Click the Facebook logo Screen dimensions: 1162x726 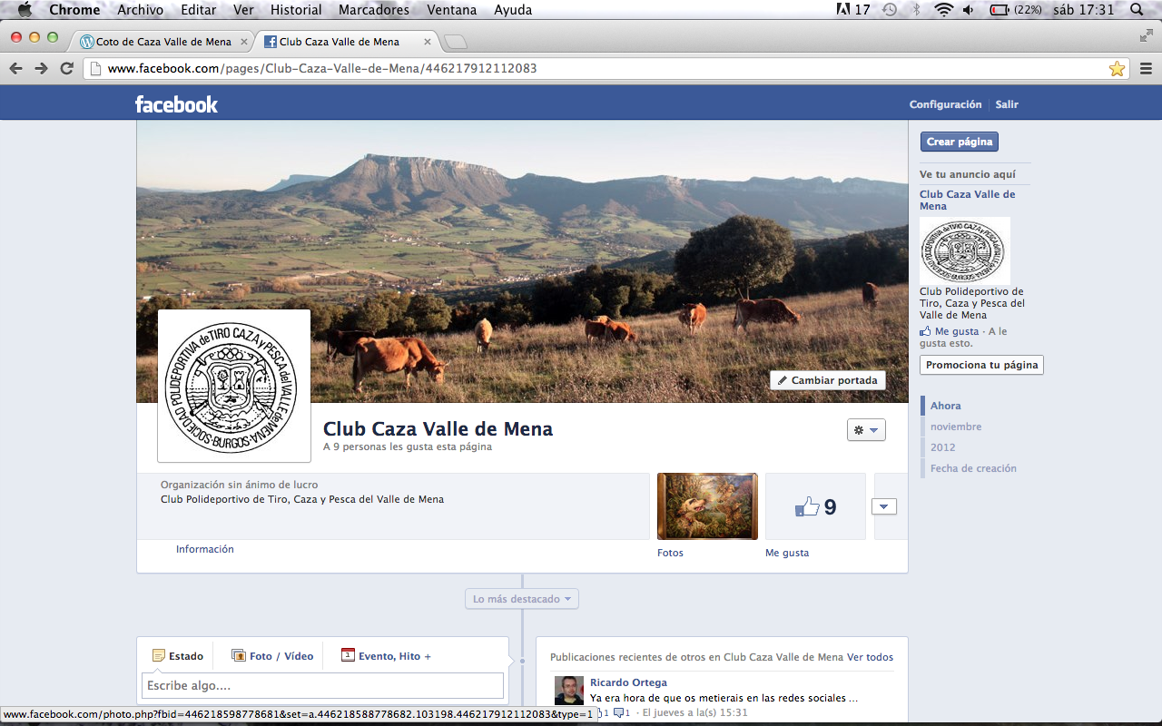(x=176, y=104)
